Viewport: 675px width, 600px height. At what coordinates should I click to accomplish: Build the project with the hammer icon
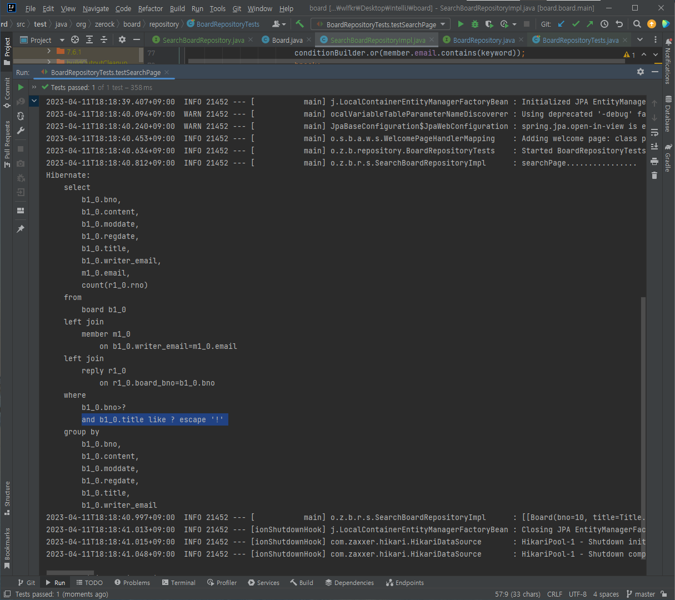299,24
